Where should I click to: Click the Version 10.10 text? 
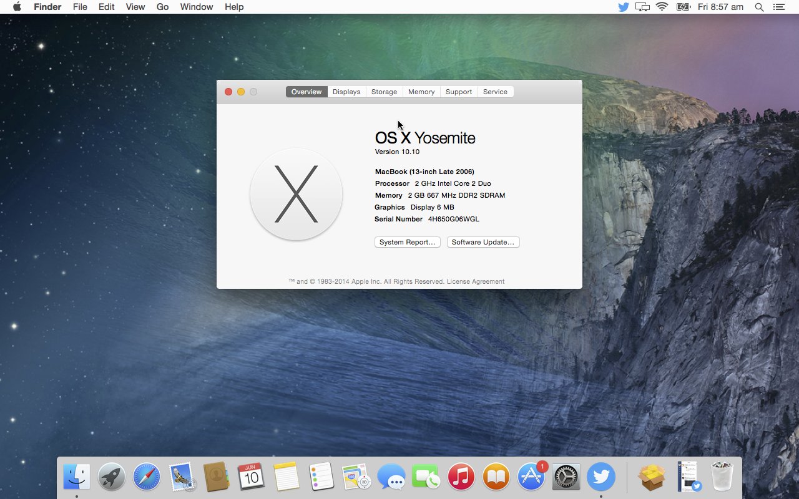397,152
